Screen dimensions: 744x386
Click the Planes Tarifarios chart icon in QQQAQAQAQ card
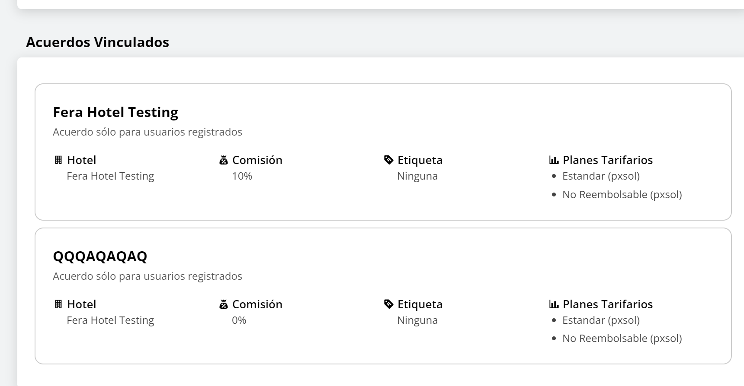coord(554,304)
